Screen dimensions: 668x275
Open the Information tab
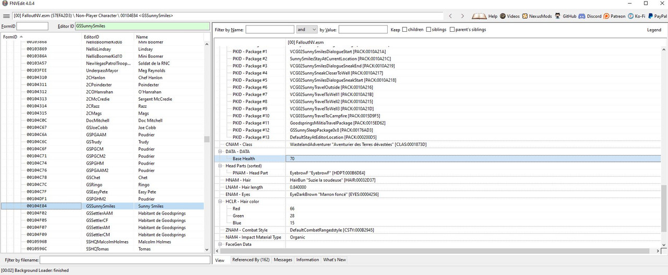pyautogui.click(x=307, y=260)
